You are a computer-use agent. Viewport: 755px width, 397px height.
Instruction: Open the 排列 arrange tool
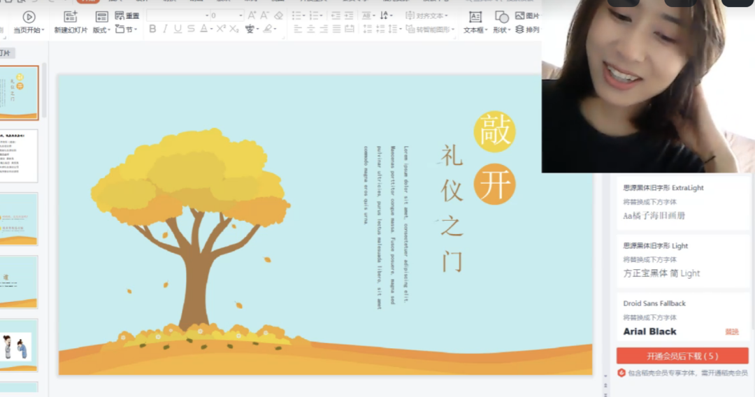click(x=527, y=30)
